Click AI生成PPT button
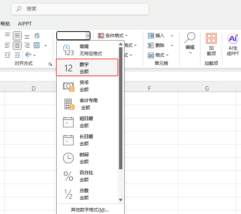The image size is (241, 214). click(233, 45)
